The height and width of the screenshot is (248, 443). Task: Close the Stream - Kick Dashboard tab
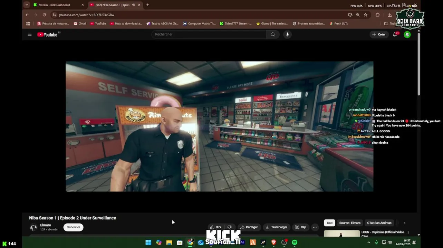tap(83, 5)
